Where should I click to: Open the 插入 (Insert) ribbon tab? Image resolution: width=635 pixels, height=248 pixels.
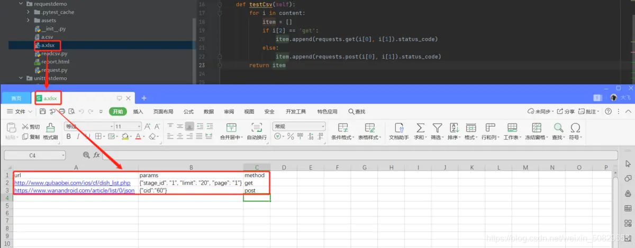click(138, 111)
